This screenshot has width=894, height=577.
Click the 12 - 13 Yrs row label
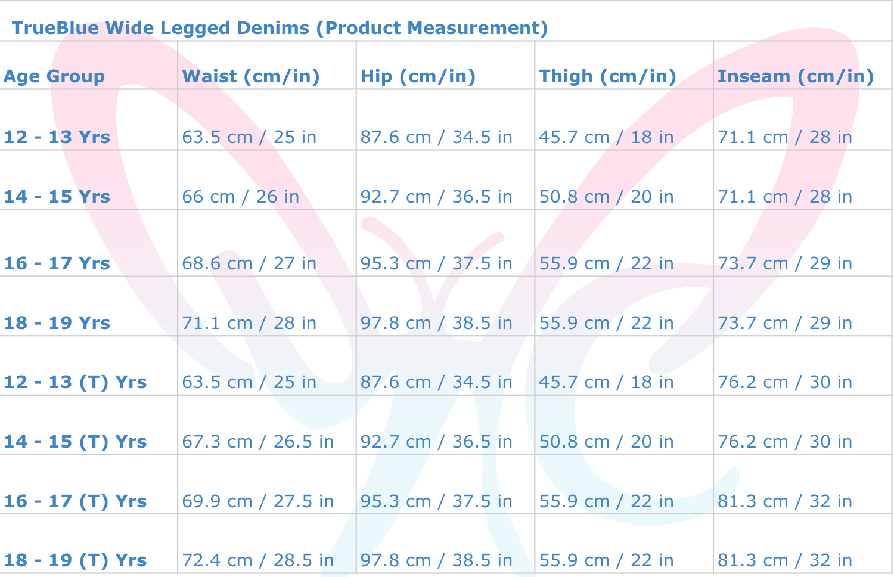[x=57, y=137]
